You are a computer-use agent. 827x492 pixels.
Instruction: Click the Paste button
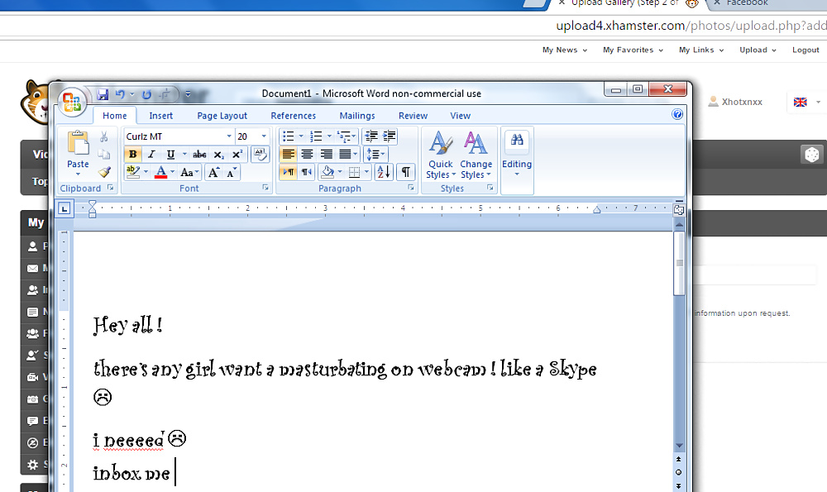(78, 154)
